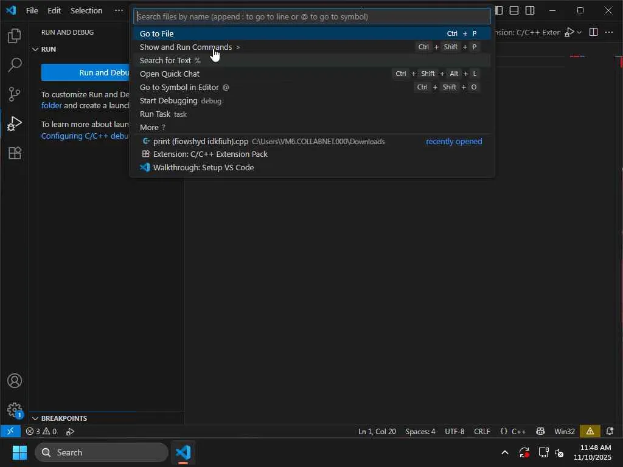Viewport: 623px width, 467px height.
Task: Change the C++ language mode
Action: click(518, 431)
